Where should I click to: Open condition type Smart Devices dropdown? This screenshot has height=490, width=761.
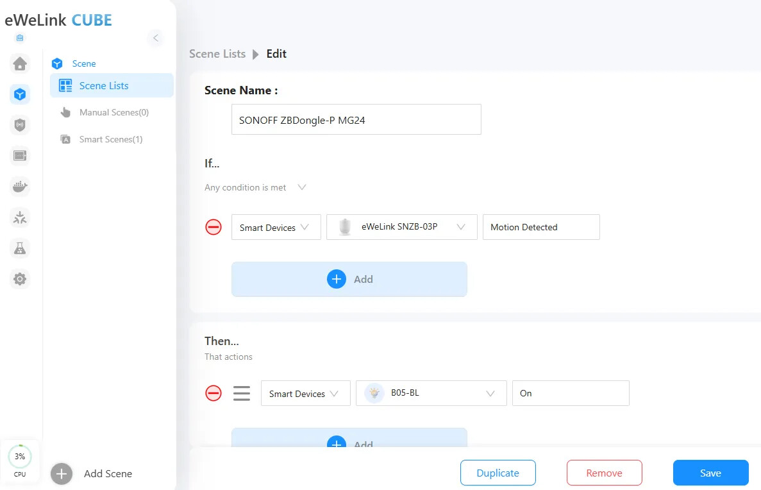coord(276,227)
